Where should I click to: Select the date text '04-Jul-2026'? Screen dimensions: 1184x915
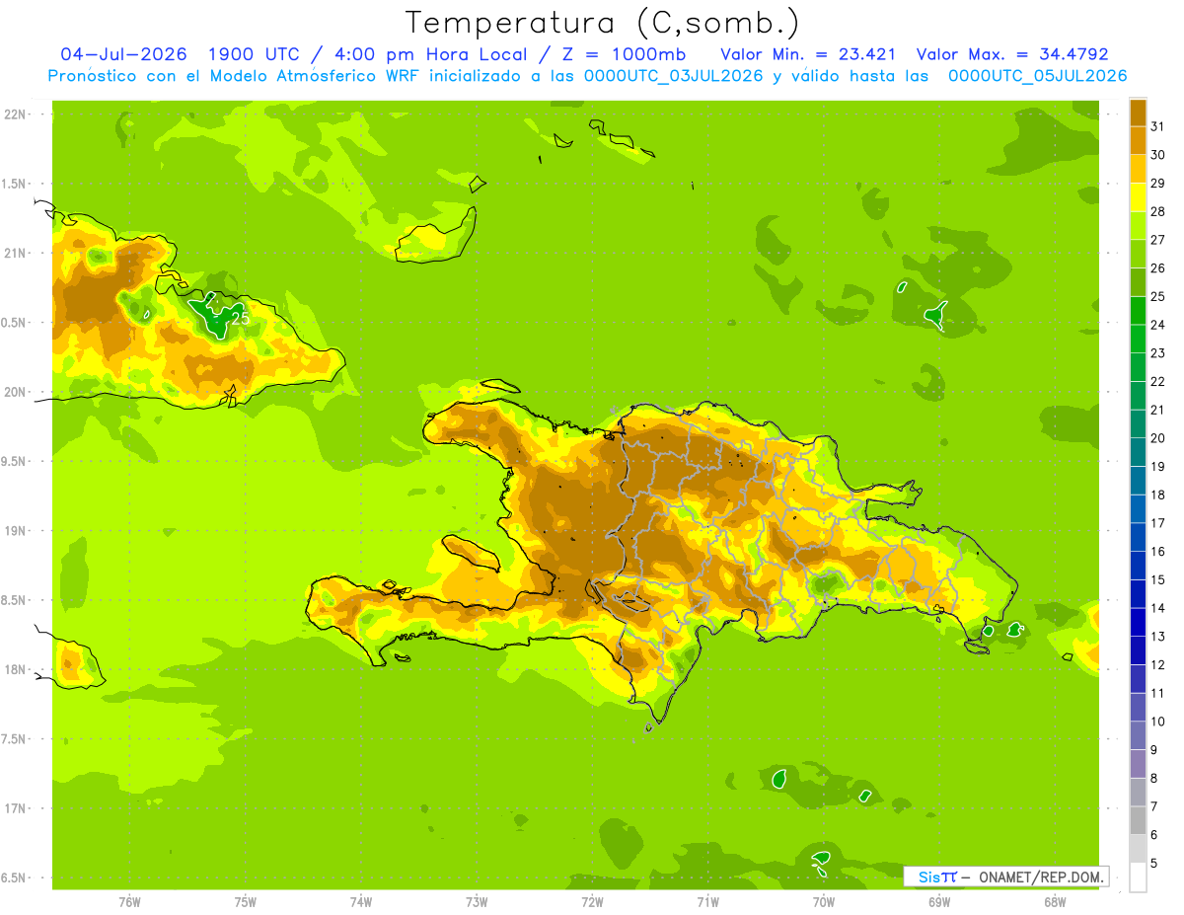[x=123, y=54]
